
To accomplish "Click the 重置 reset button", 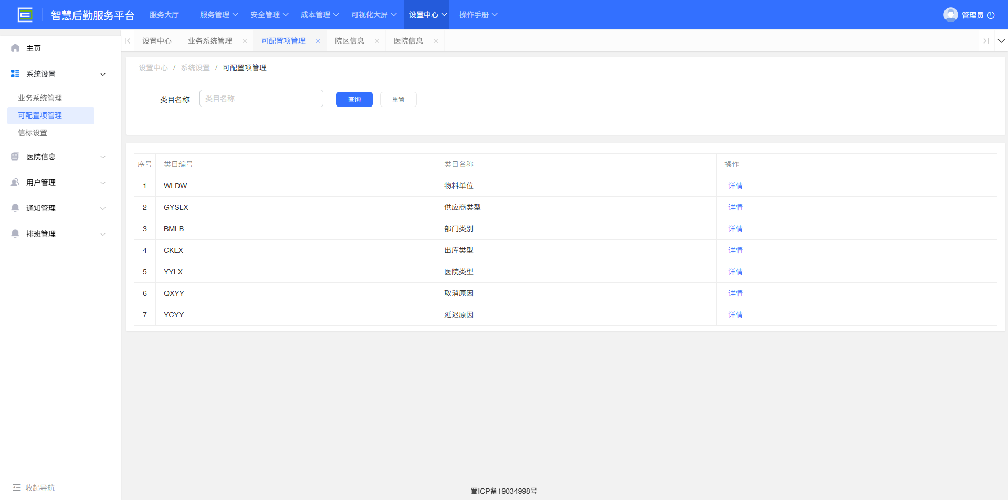I will pyautogui.click(x=398, y=100).
